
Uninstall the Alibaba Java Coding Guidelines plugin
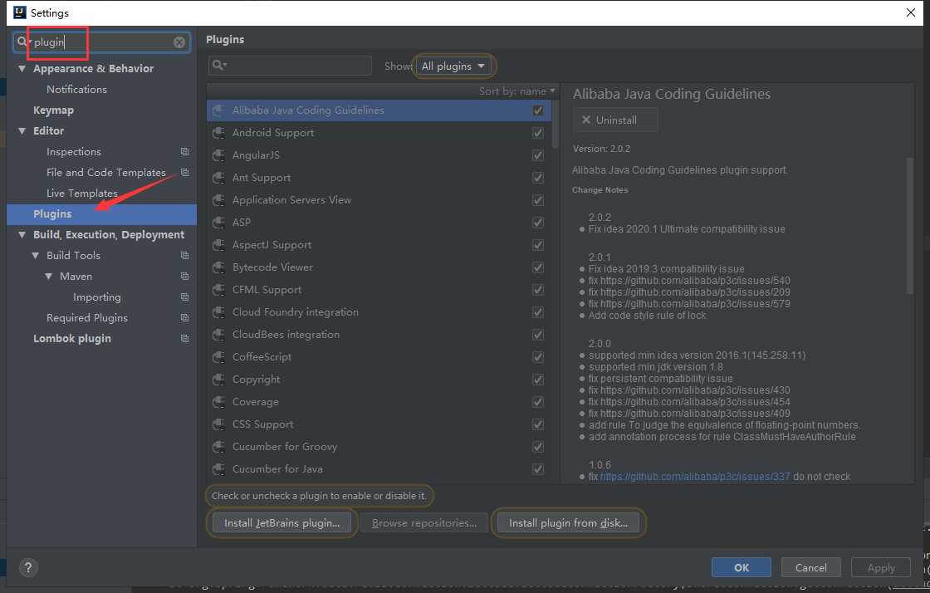[615, 120]
